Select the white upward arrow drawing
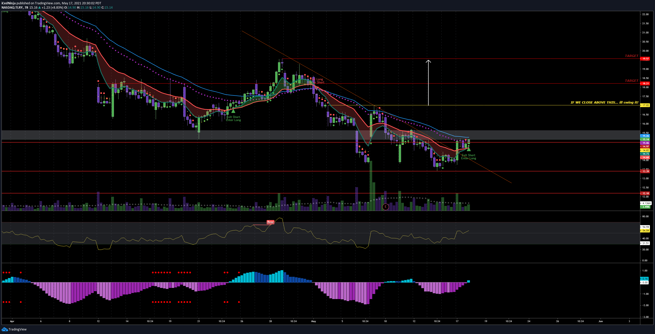This screenshot has width=655, height=334. pyautogui.click(x=428, y=82)
